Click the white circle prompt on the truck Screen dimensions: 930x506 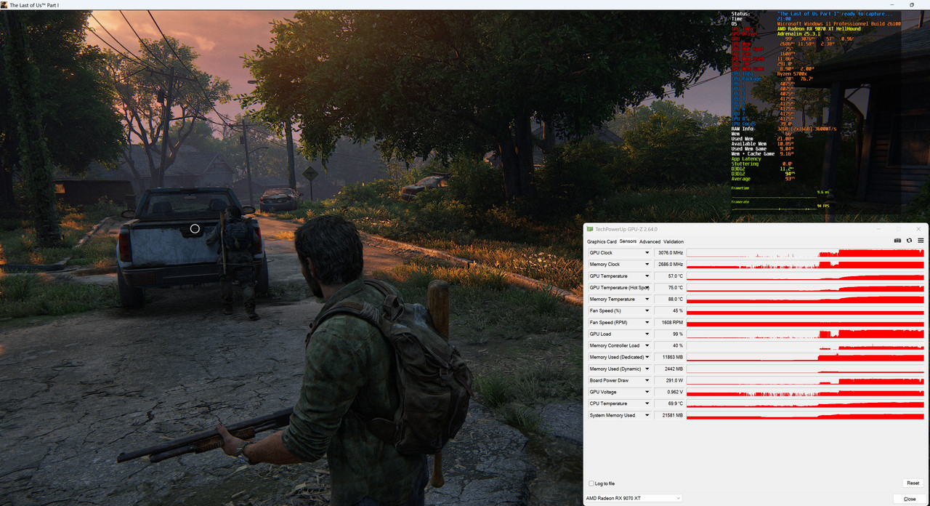[195, 229]
